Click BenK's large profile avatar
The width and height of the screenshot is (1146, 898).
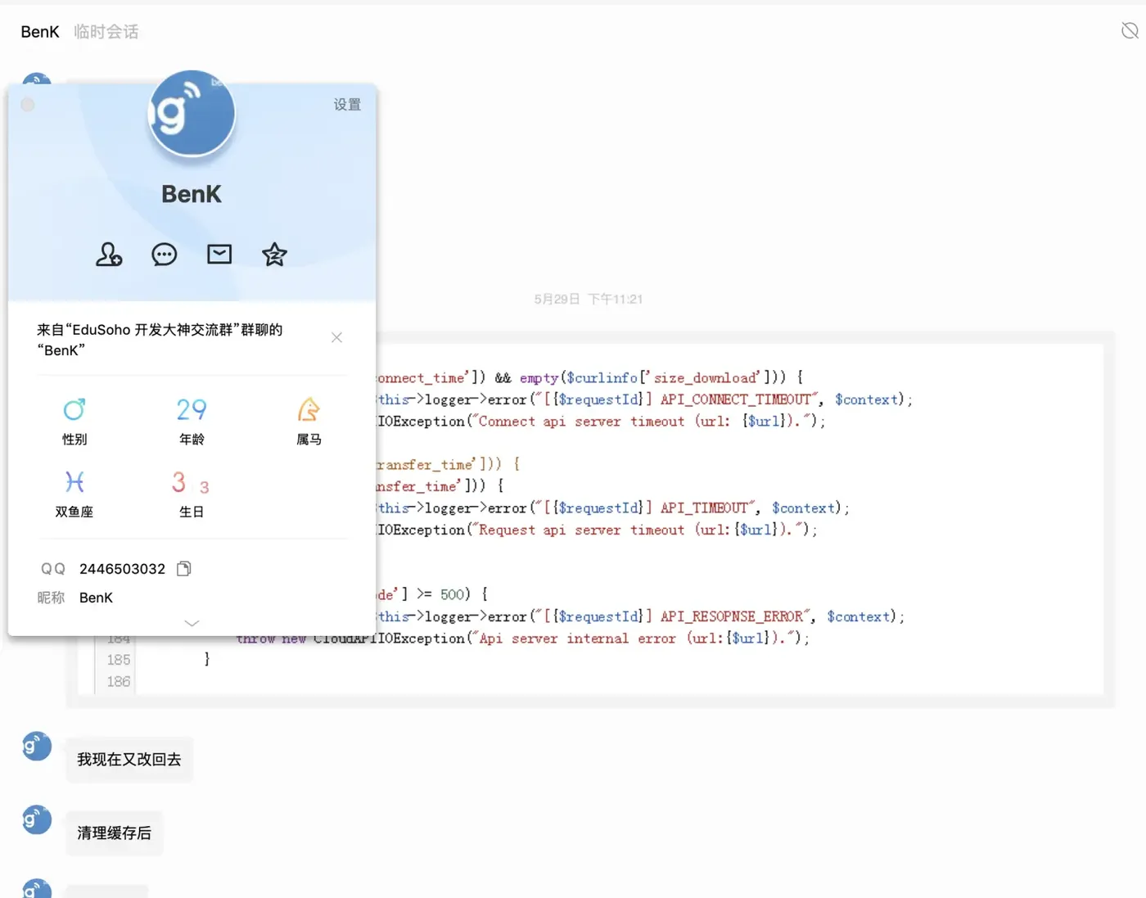(192, 113)
